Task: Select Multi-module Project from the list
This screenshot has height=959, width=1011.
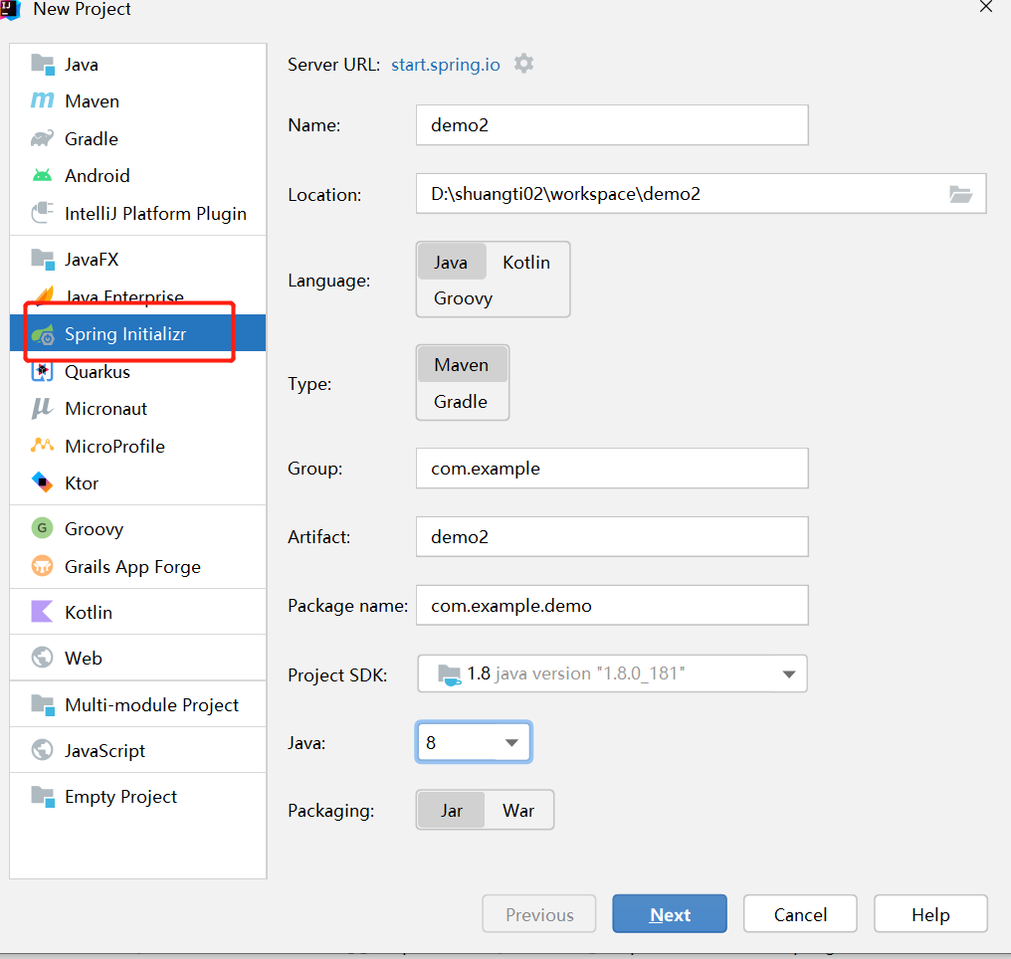Action: click(151, 705)
